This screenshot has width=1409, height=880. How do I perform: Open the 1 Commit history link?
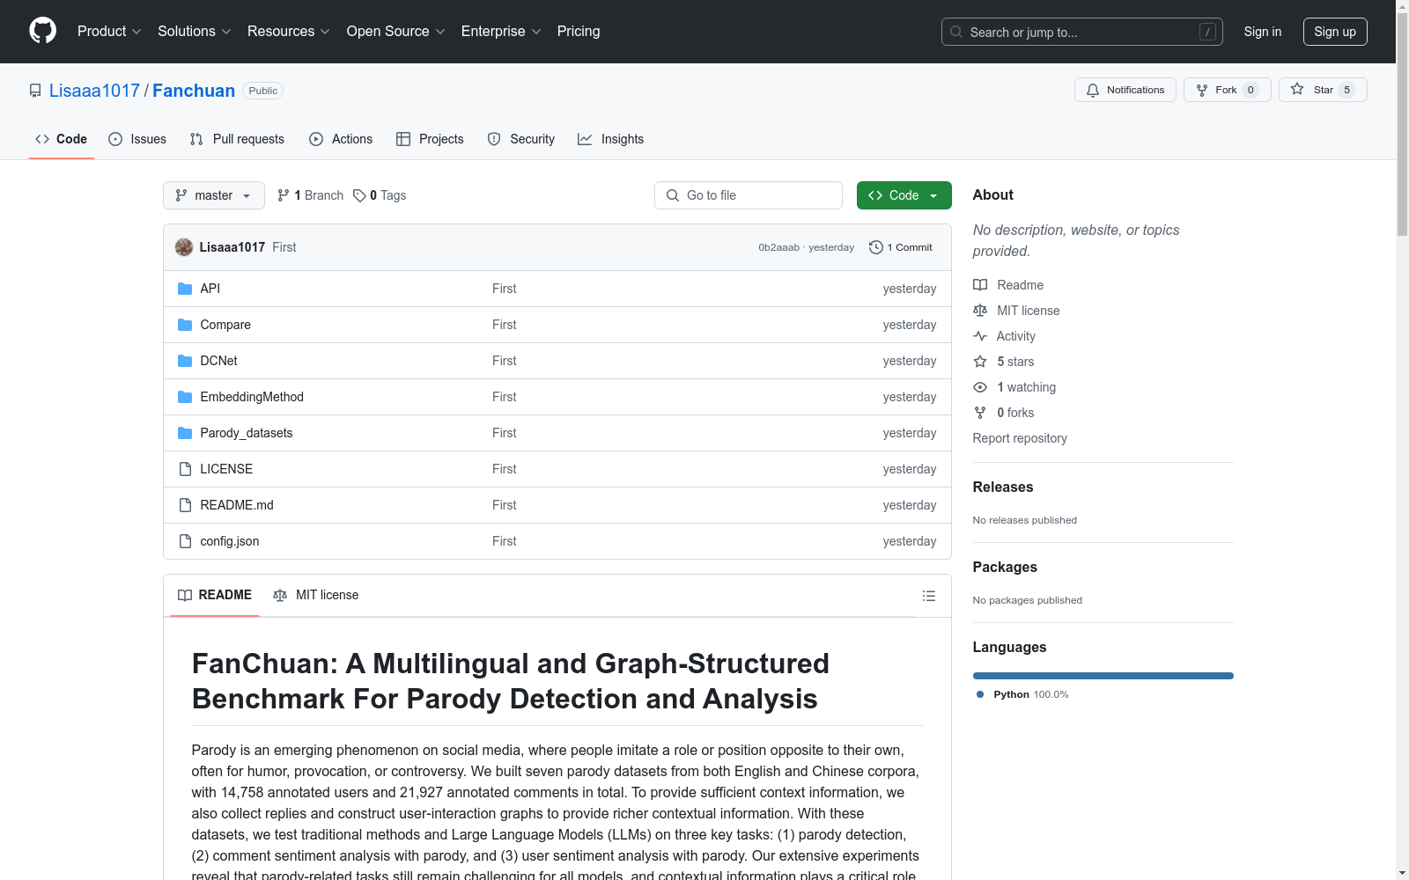coord(901,247)
